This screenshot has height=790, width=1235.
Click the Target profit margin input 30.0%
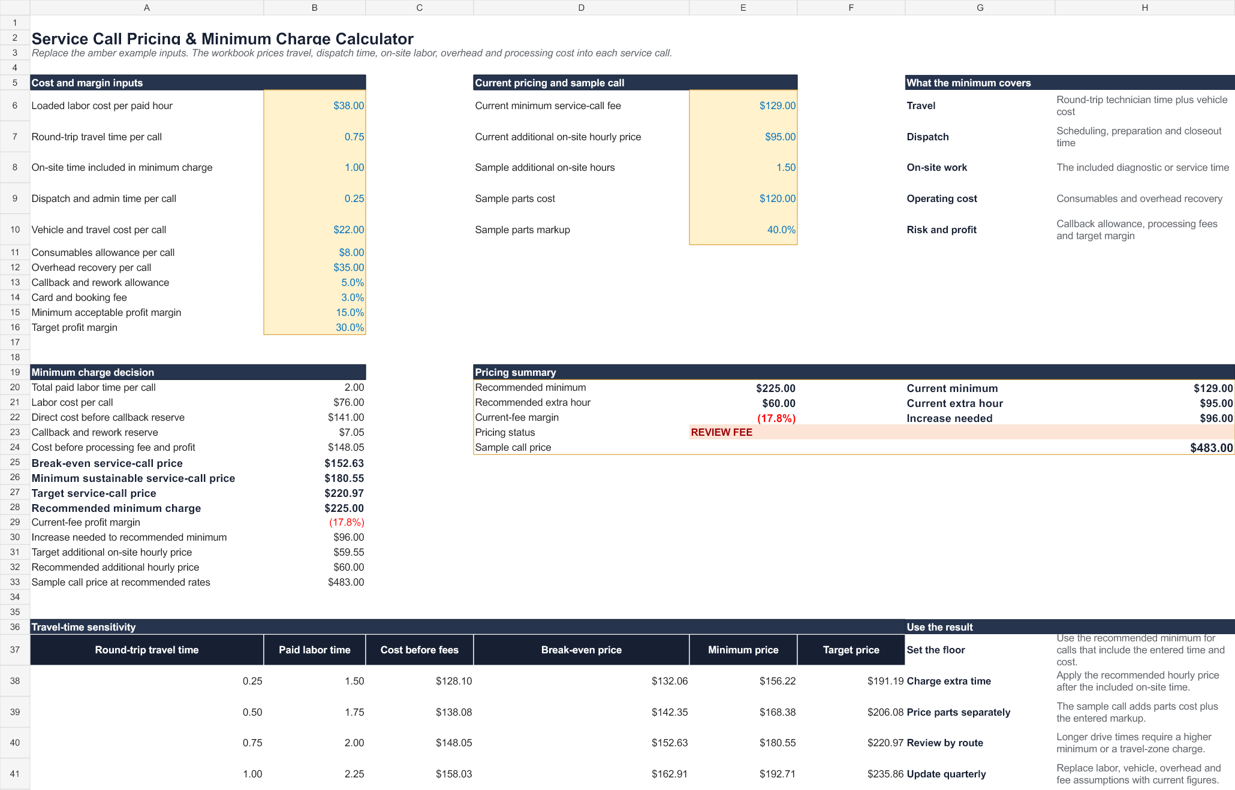315,327
